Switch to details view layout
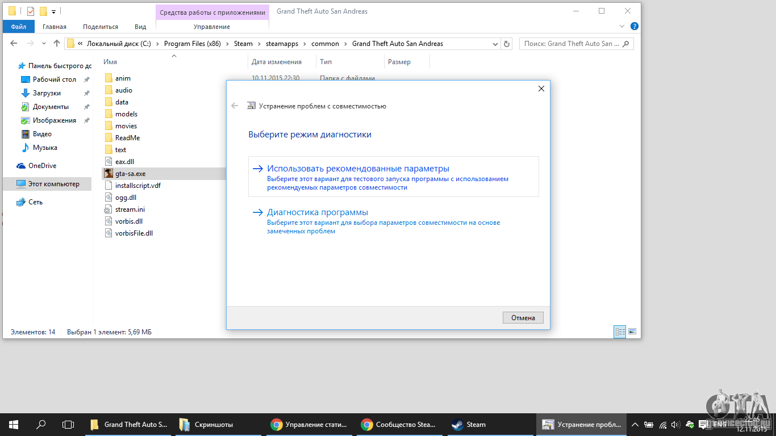This screenshot has width=776, height=436. pyautogui.click(x=620, y=332)
